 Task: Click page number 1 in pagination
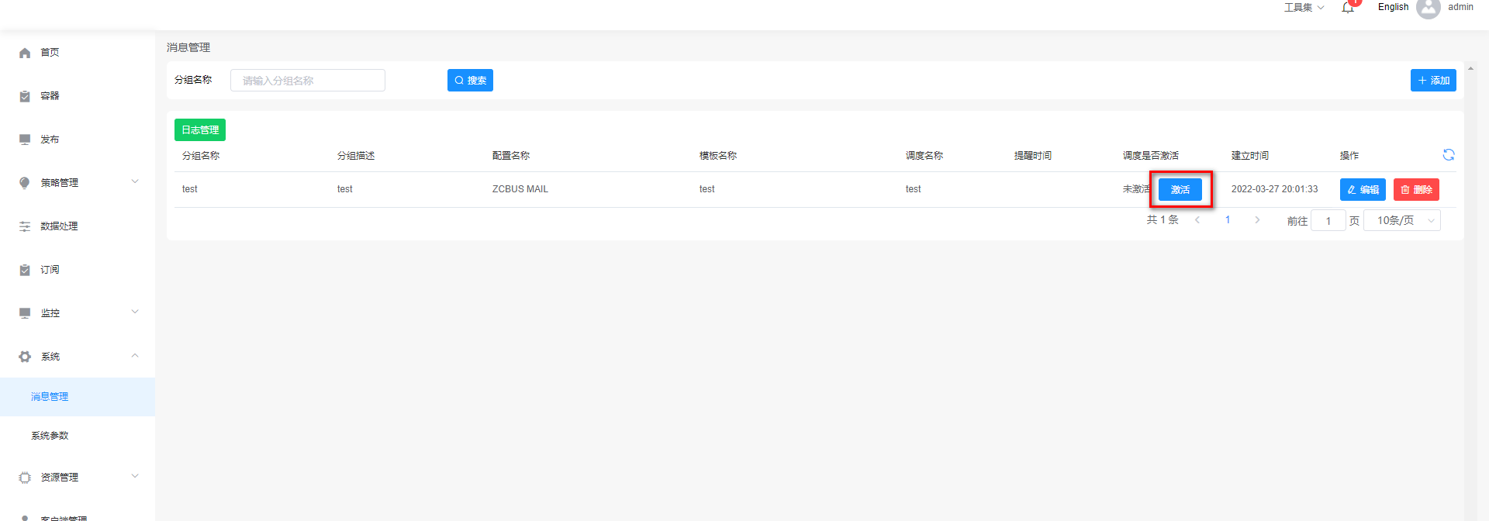coord(1228,220)
